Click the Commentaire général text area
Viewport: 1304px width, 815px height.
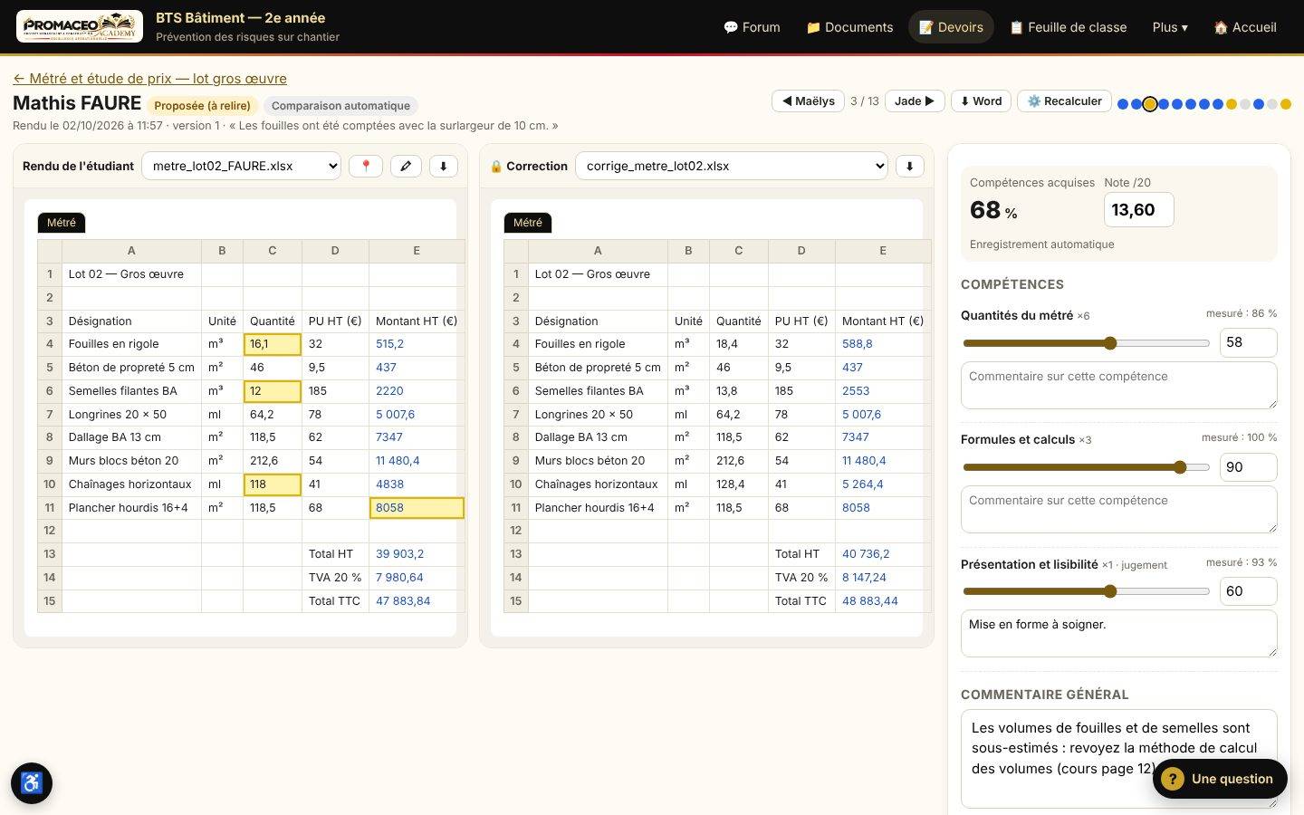point(1118,759)
